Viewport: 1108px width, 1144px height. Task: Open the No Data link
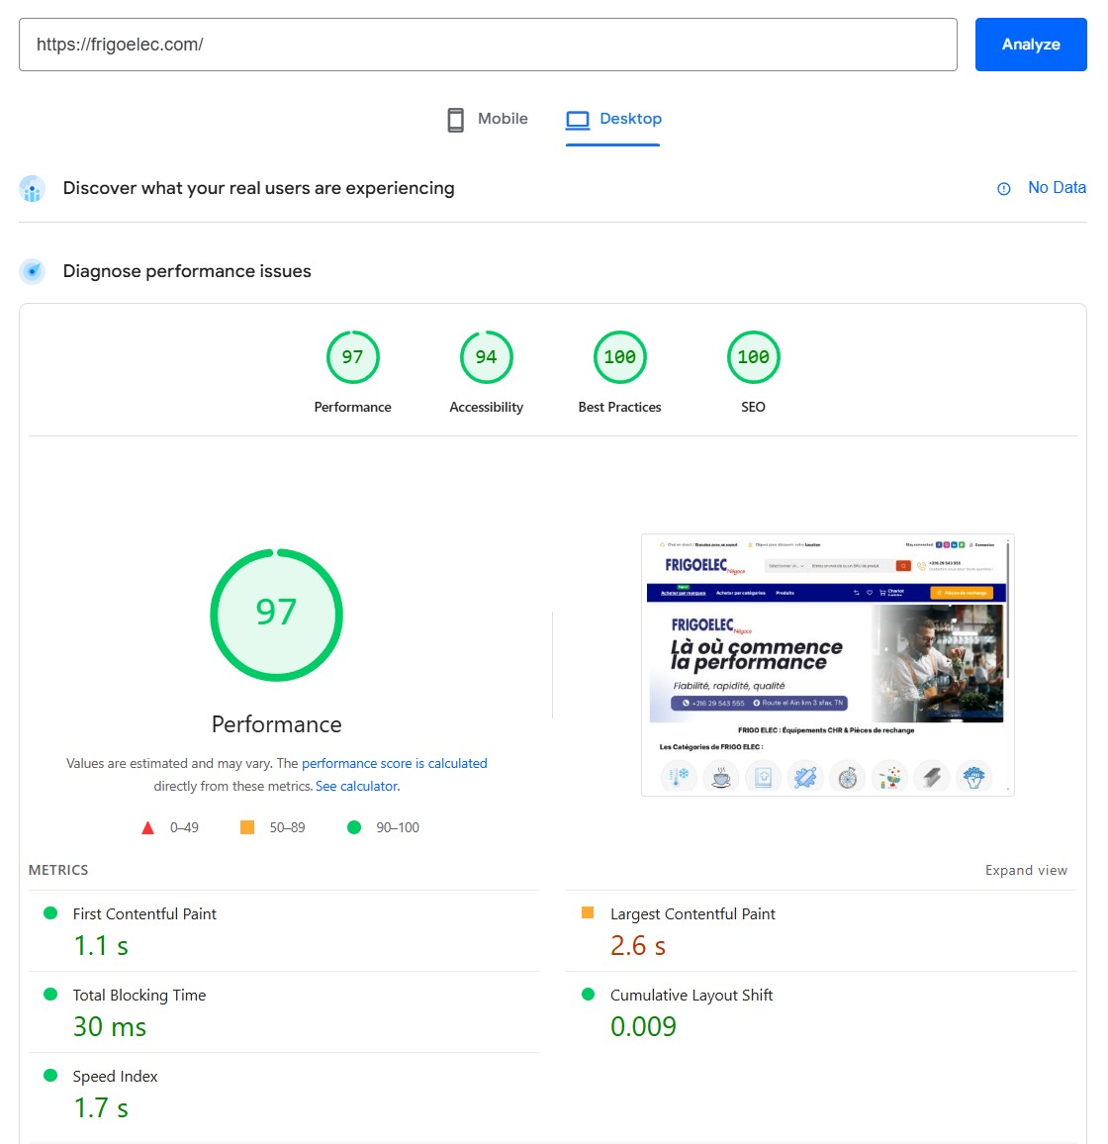click(x=1057, y=188)
